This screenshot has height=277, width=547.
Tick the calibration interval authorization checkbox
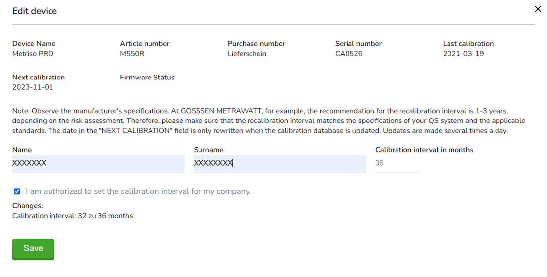click(x=17, y=191)
